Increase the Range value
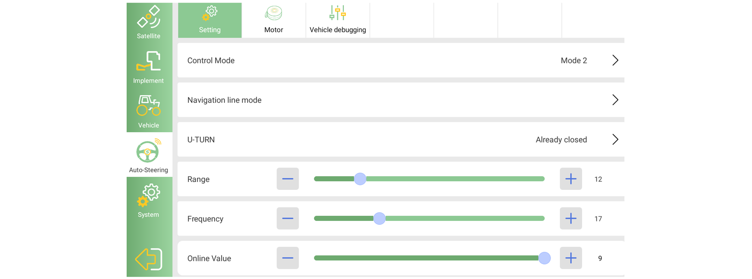The image size is (752, 279). coord(571,179)
